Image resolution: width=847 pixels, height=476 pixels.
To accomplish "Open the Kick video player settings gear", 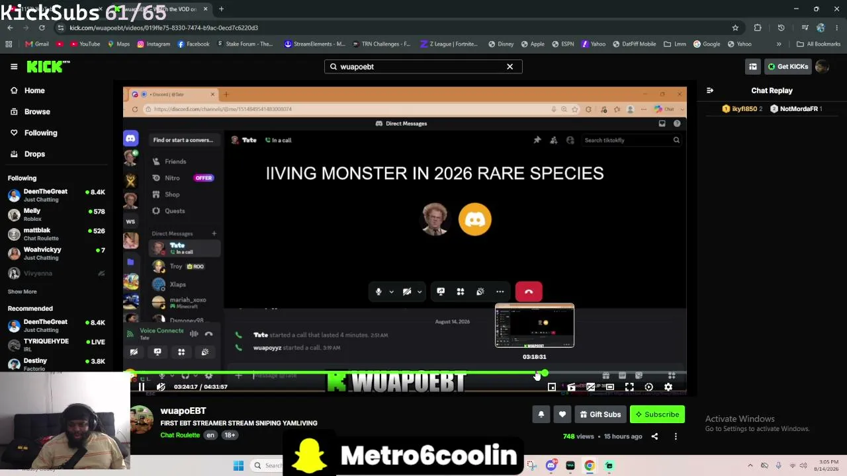I will click(668, 387).
